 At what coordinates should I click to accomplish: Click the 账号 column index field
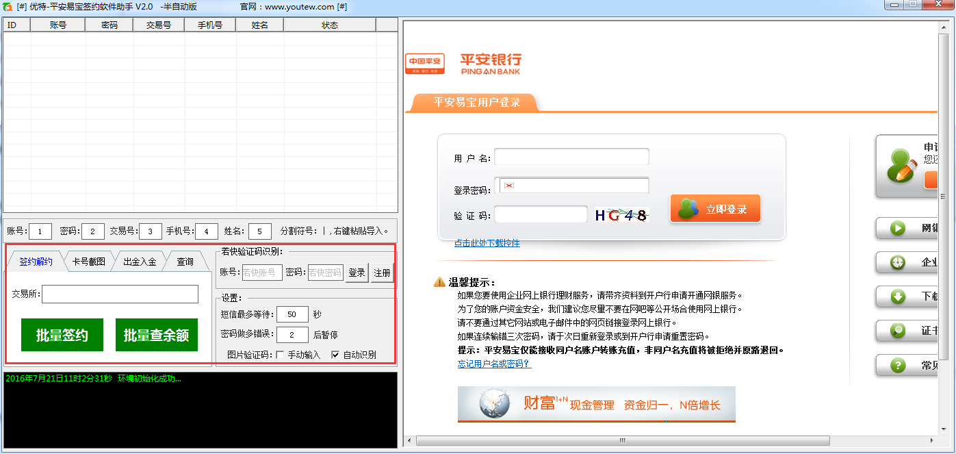pos(40,231)
